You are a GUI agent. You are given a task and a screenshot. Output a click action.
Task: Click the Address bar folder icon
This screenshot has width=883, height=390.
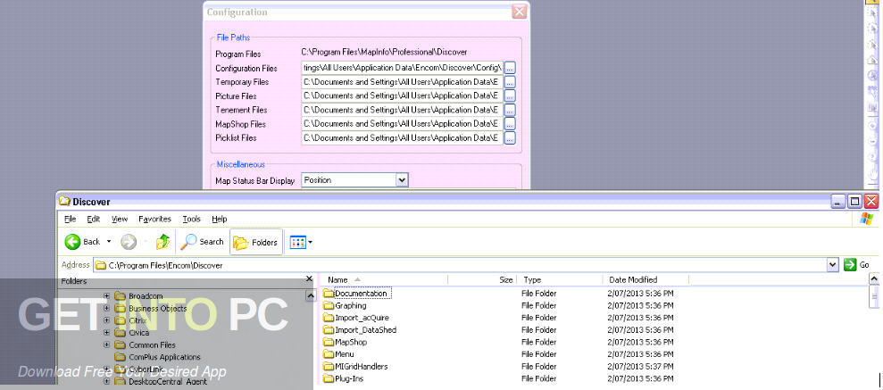click(100, 265)
